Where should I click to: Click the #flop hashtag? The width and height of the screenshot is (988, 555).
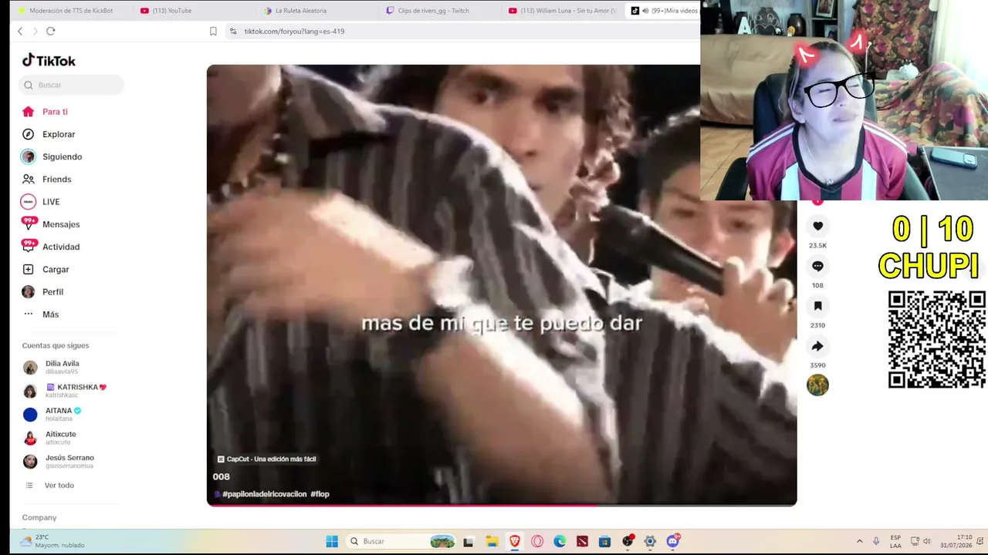coord(320,494)
